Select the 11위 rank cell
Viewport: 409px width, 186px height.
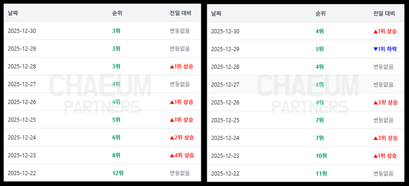[x=321, y=174]
